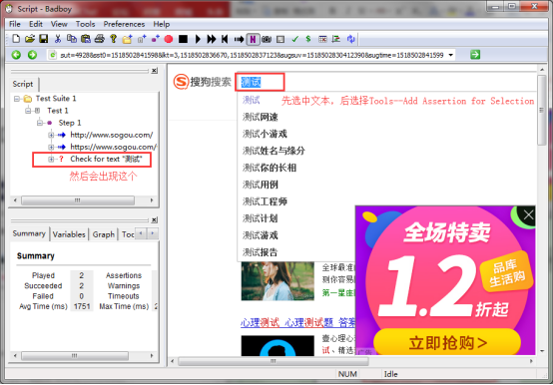Click into the URL address field
Screen dimensions: 553x385
(252, 55)
